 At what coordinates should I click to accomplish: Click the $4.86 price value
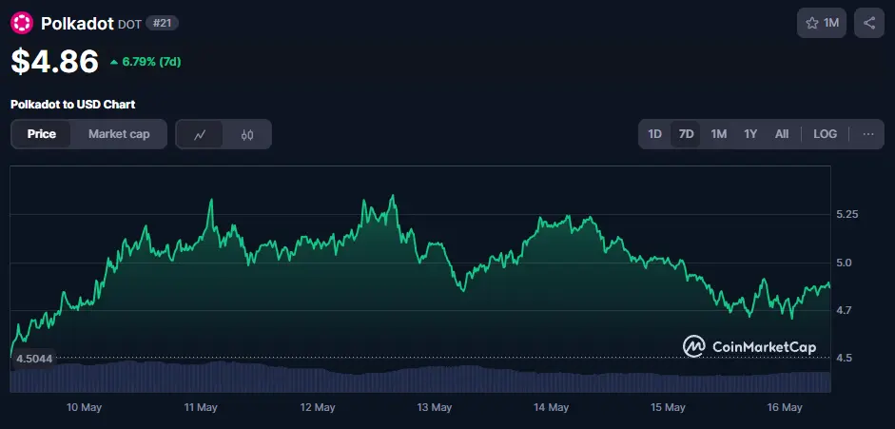pos(55,62)
